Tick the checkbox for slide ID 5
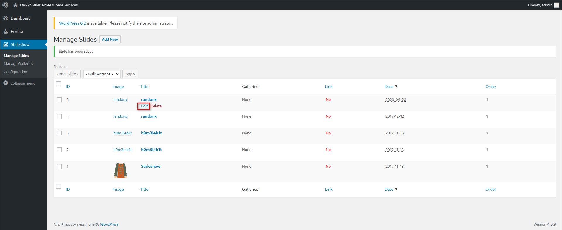Image resolution: width=562 pixels, height=230 pixels. [59, 100]
